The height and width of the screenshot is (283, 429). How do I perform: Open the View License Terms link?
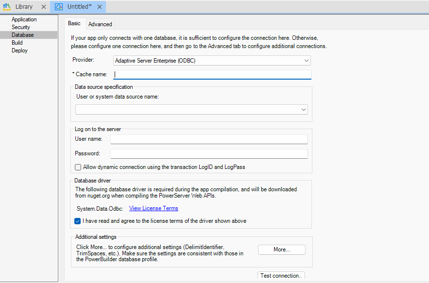154,209
